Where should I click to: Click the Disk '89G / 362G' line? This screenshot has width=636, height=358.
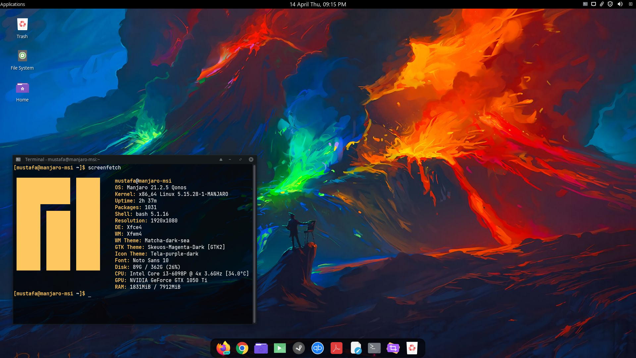coord(147,267)
